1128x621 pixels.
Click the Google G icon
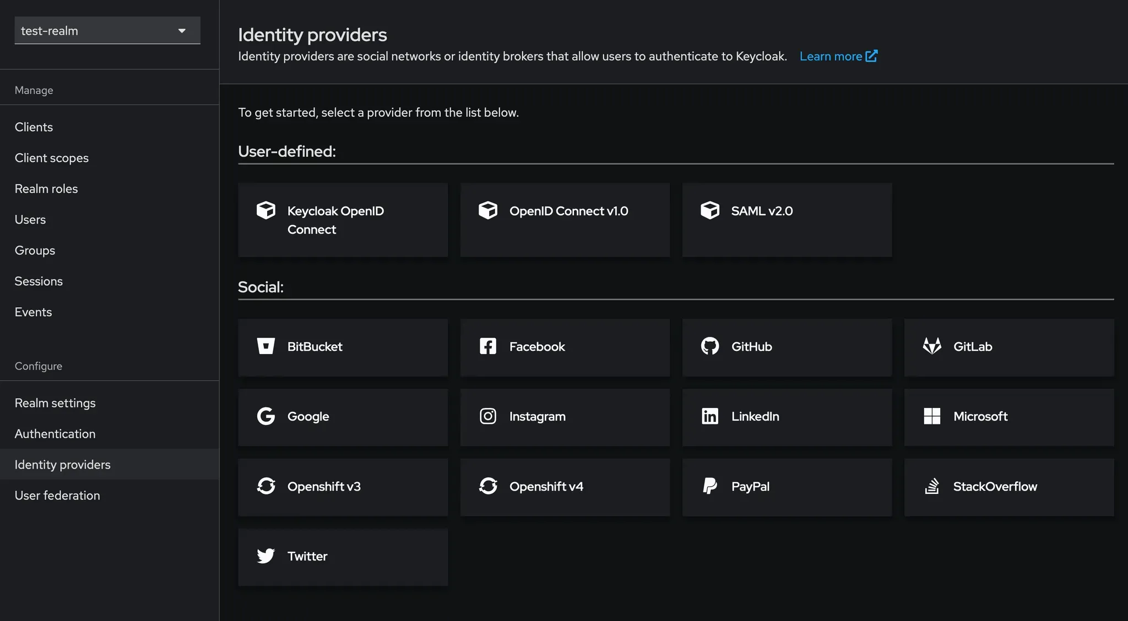[266, 416]
